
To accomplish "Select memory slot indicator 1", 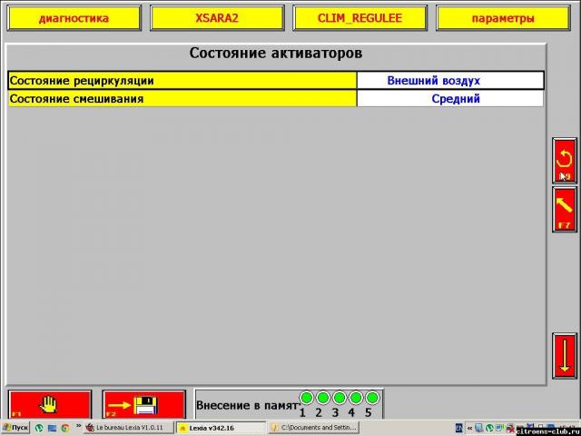I will click(x=306, y=398).
